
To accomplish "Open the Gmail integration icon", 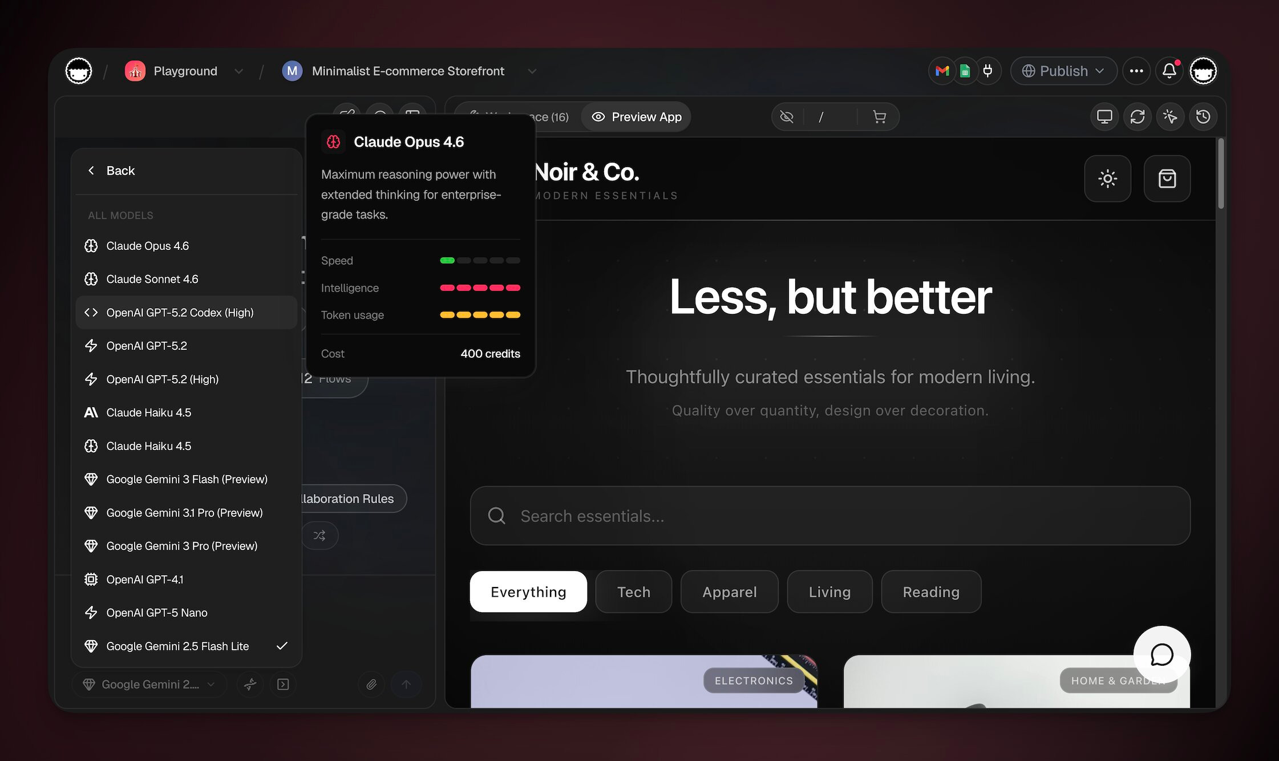I will click(942, 71).
